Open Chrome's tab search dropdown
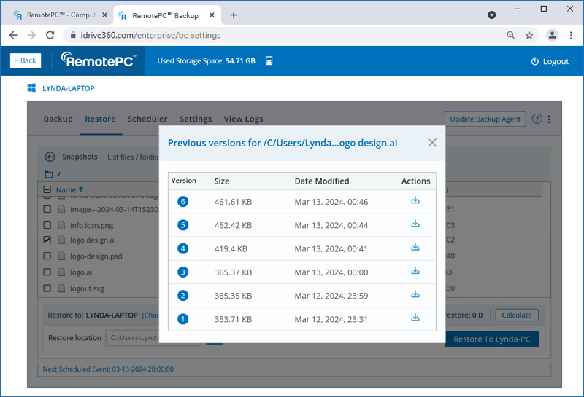Screen dimensions: 584x397 (x=491, y=15)
